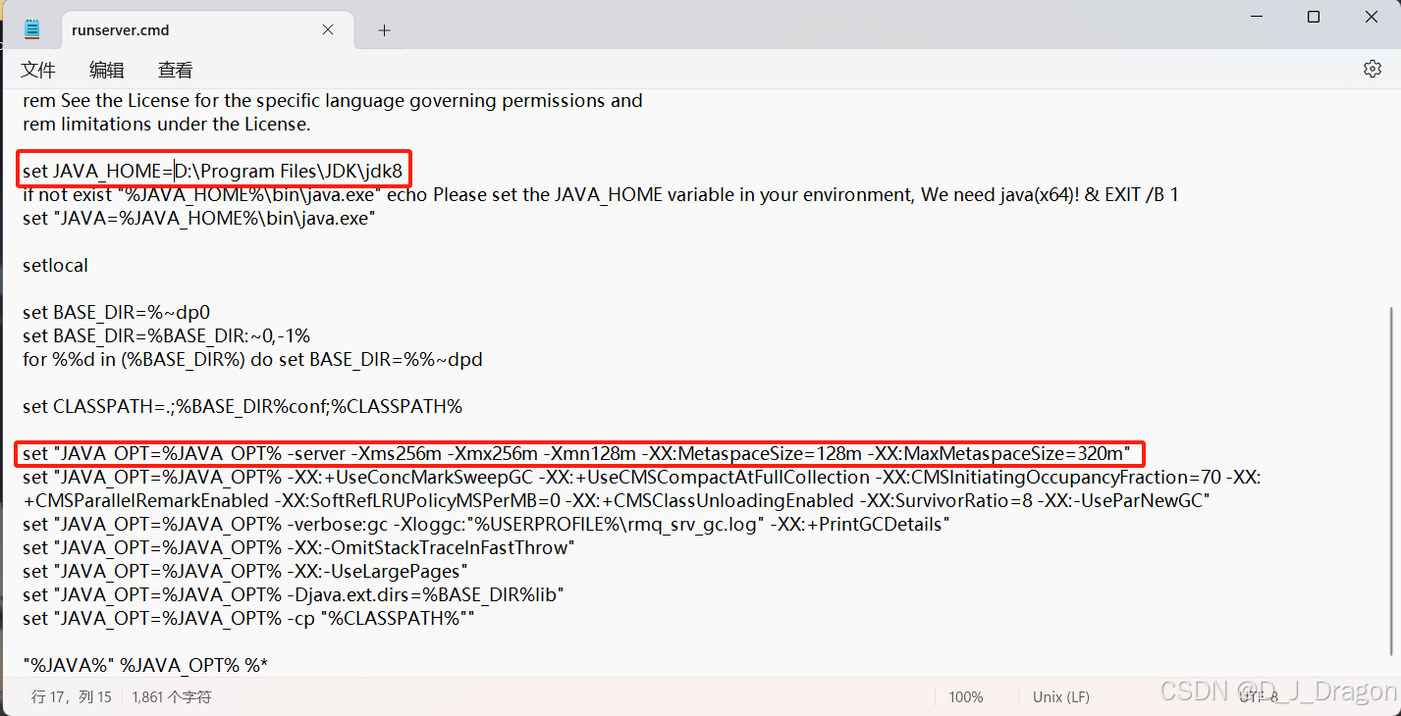
Task: Click the line starting "+CMSParallelRemarkEnabled"
Action: pyautogui.click(x=617, y=501)
